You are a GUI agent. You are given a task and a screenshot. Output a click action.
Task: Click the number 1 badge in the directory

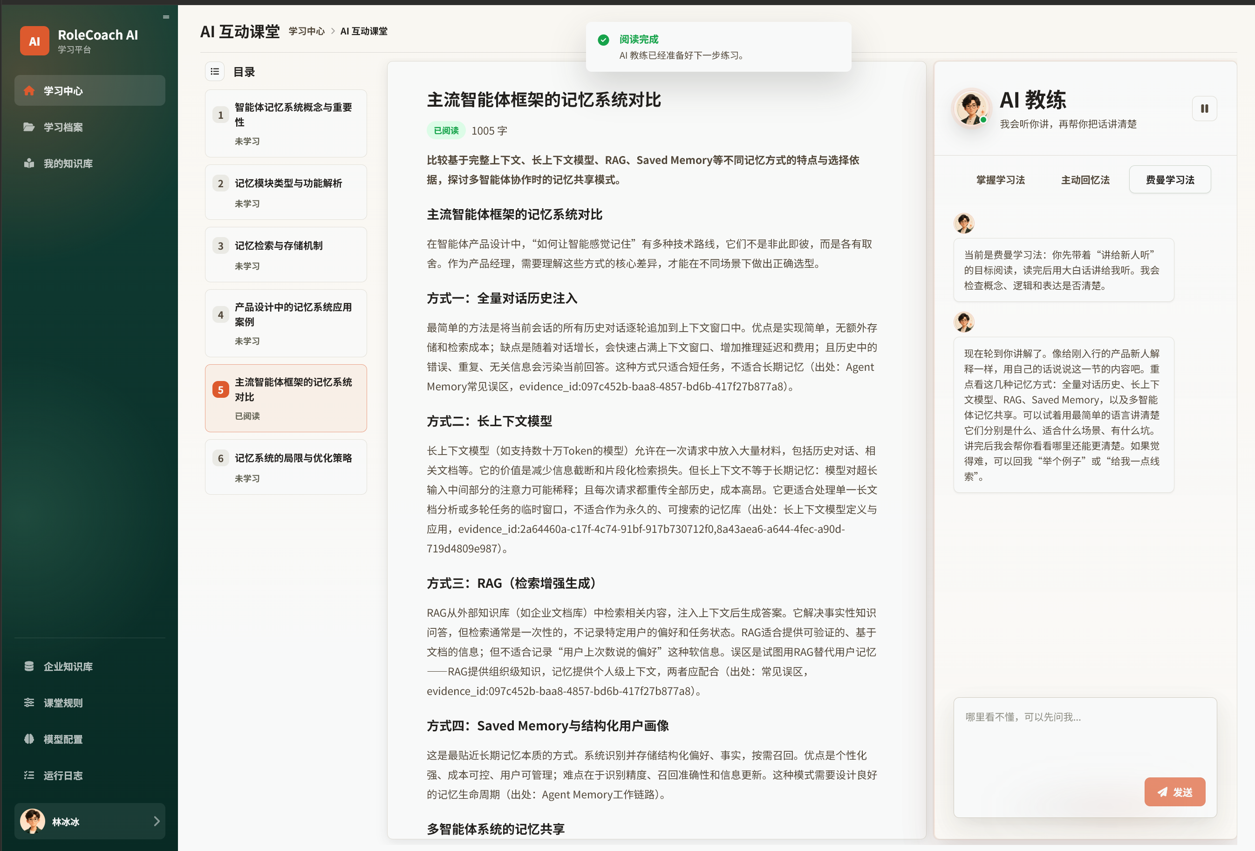(220, 115)
